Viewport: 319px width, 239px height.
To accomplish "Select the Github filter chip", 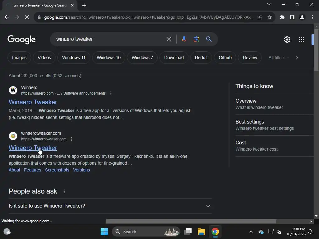I will tap(225, 58).
